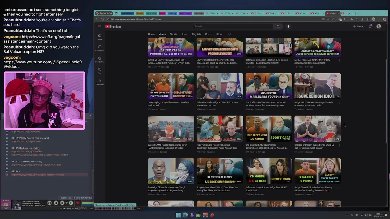Click the rainbow spectrum visualizer
This screenshot has height=219, width=390.
[87, 203]
